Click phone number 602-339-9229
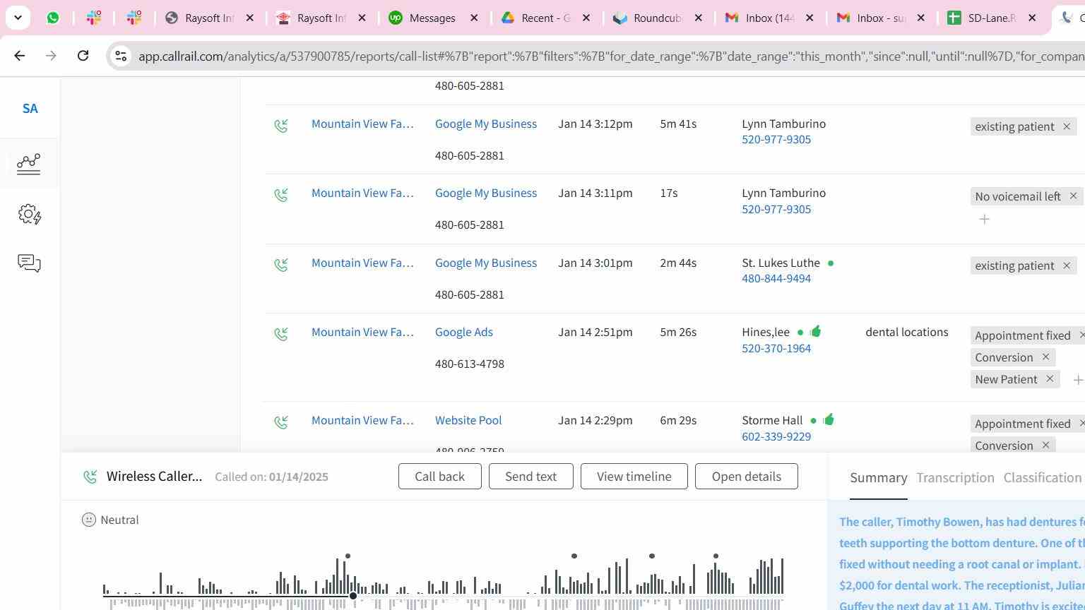Screen dimensions: 1085x610 click(x=776, y=436)
